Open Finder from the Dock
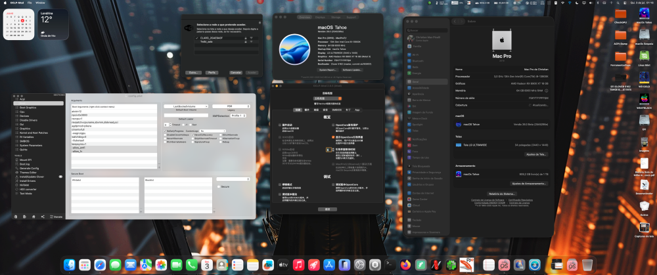Screen dimensions: 657x275 coord(70,265)
